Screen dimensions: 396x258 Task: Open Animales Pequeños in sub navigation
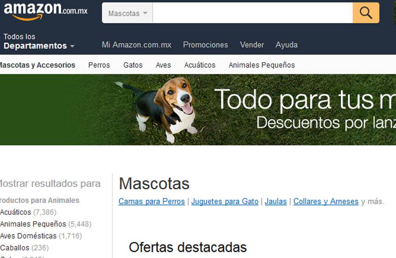click(262, 65)
